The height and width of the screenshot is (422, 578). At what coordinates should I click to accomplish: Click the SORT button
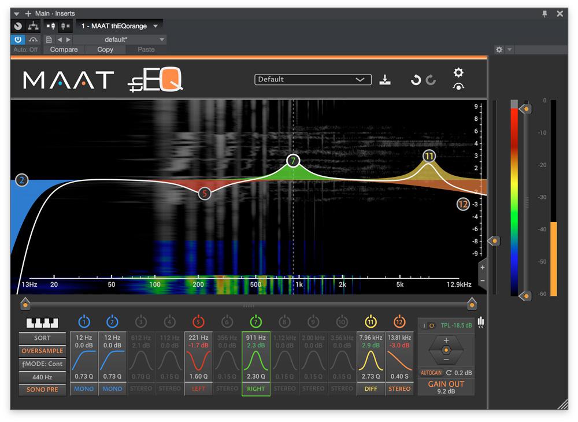[42, 338]
